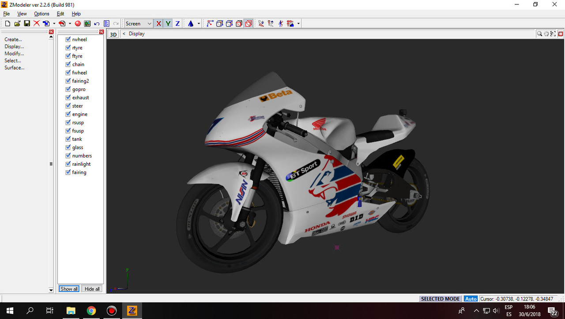Click the red X delete toolbar icon

coord(37,23)
